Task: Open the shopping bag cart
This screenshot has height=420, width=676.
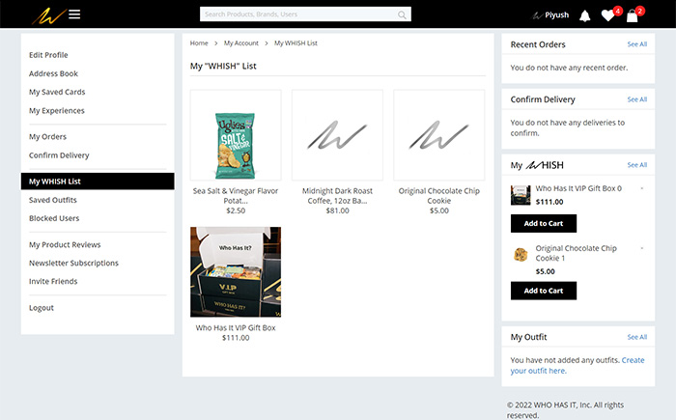Action: coord(632,16)
